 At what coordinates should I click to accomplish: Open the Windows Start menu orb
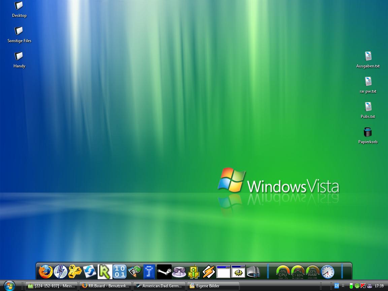9,286
